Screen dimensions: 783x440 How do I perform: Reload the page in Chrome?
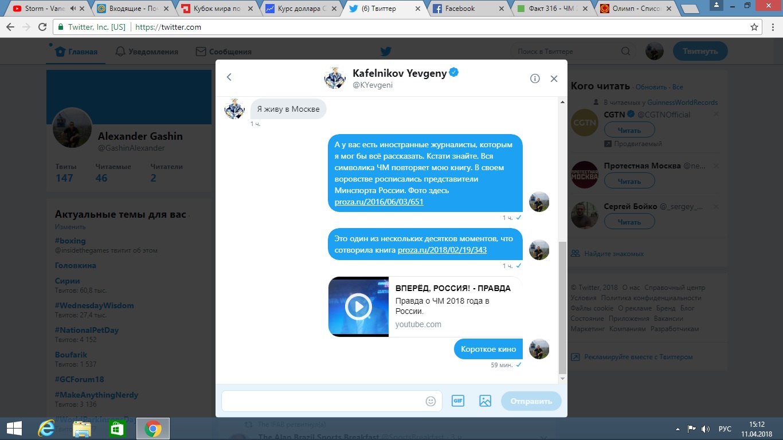(x=42, y=27)
